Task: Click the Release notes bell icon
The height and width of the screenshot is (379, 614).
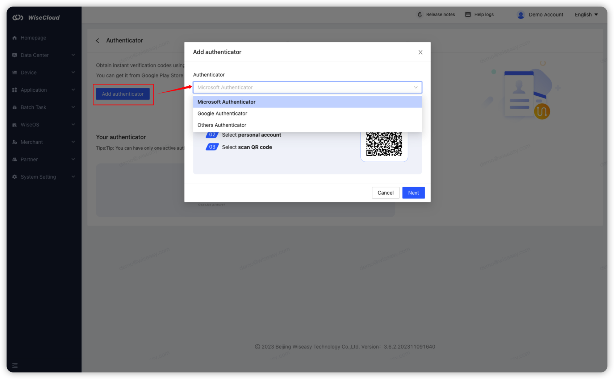Action: click(420, 14)
